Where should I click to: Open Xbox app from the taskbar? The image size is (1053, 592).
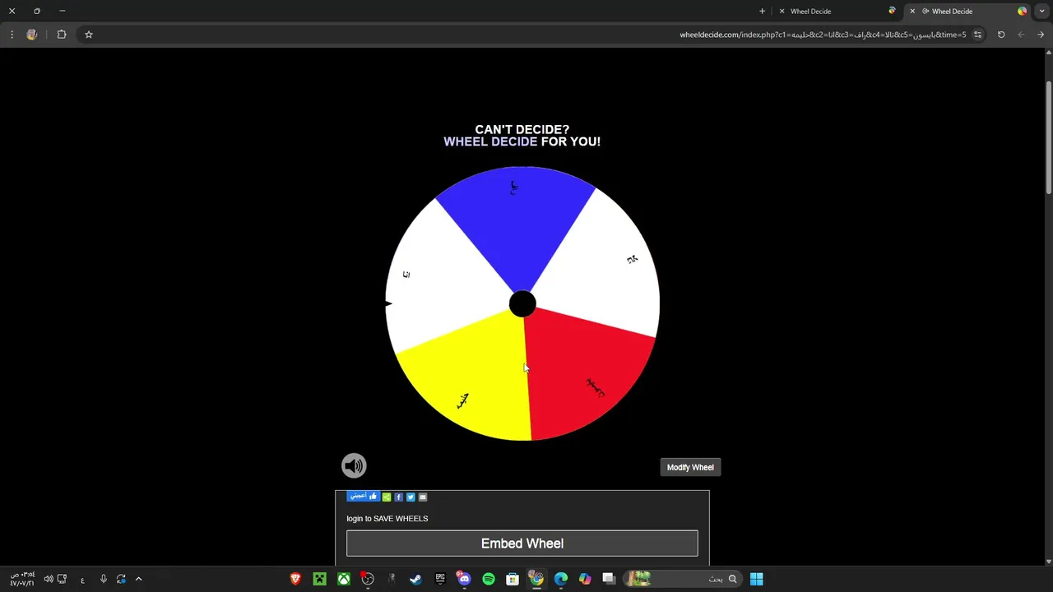[344, 579]
